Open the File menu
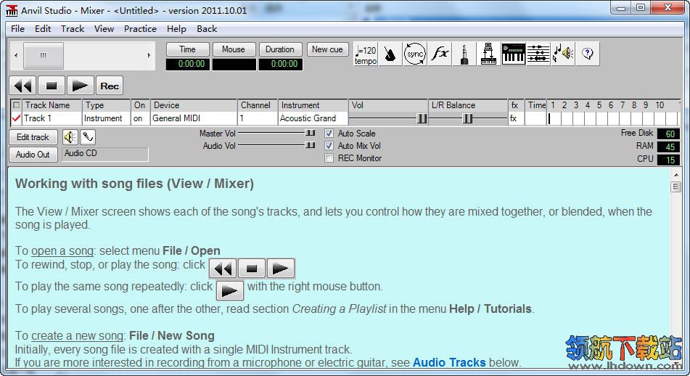Image resolution: width=690 pixels, height=376 pixels. (17, 28)
